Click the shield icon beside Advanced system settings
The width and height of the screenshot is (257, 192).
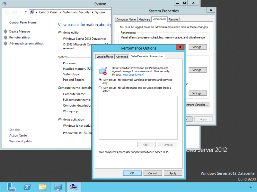5,44
